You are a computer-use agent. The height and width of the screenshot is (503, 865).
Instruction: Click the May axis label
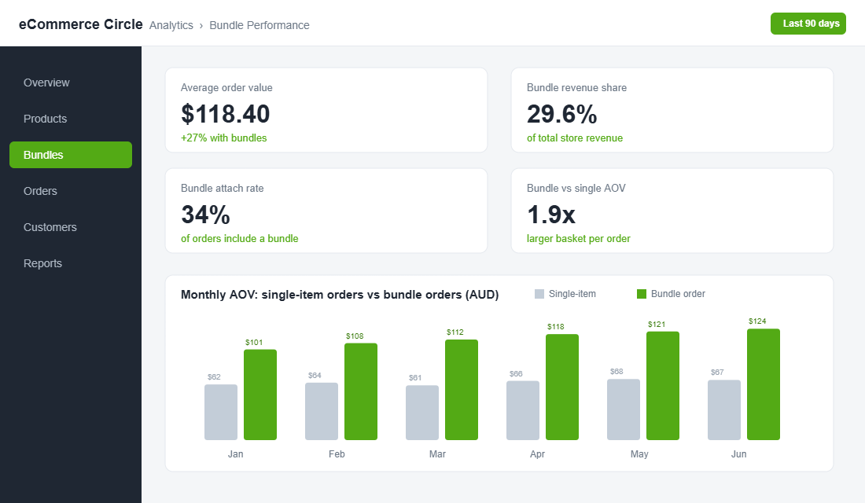point(639,454)
